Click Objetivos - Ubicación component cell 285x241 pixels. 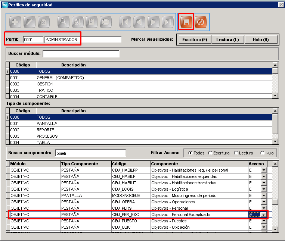pos(199,228)
